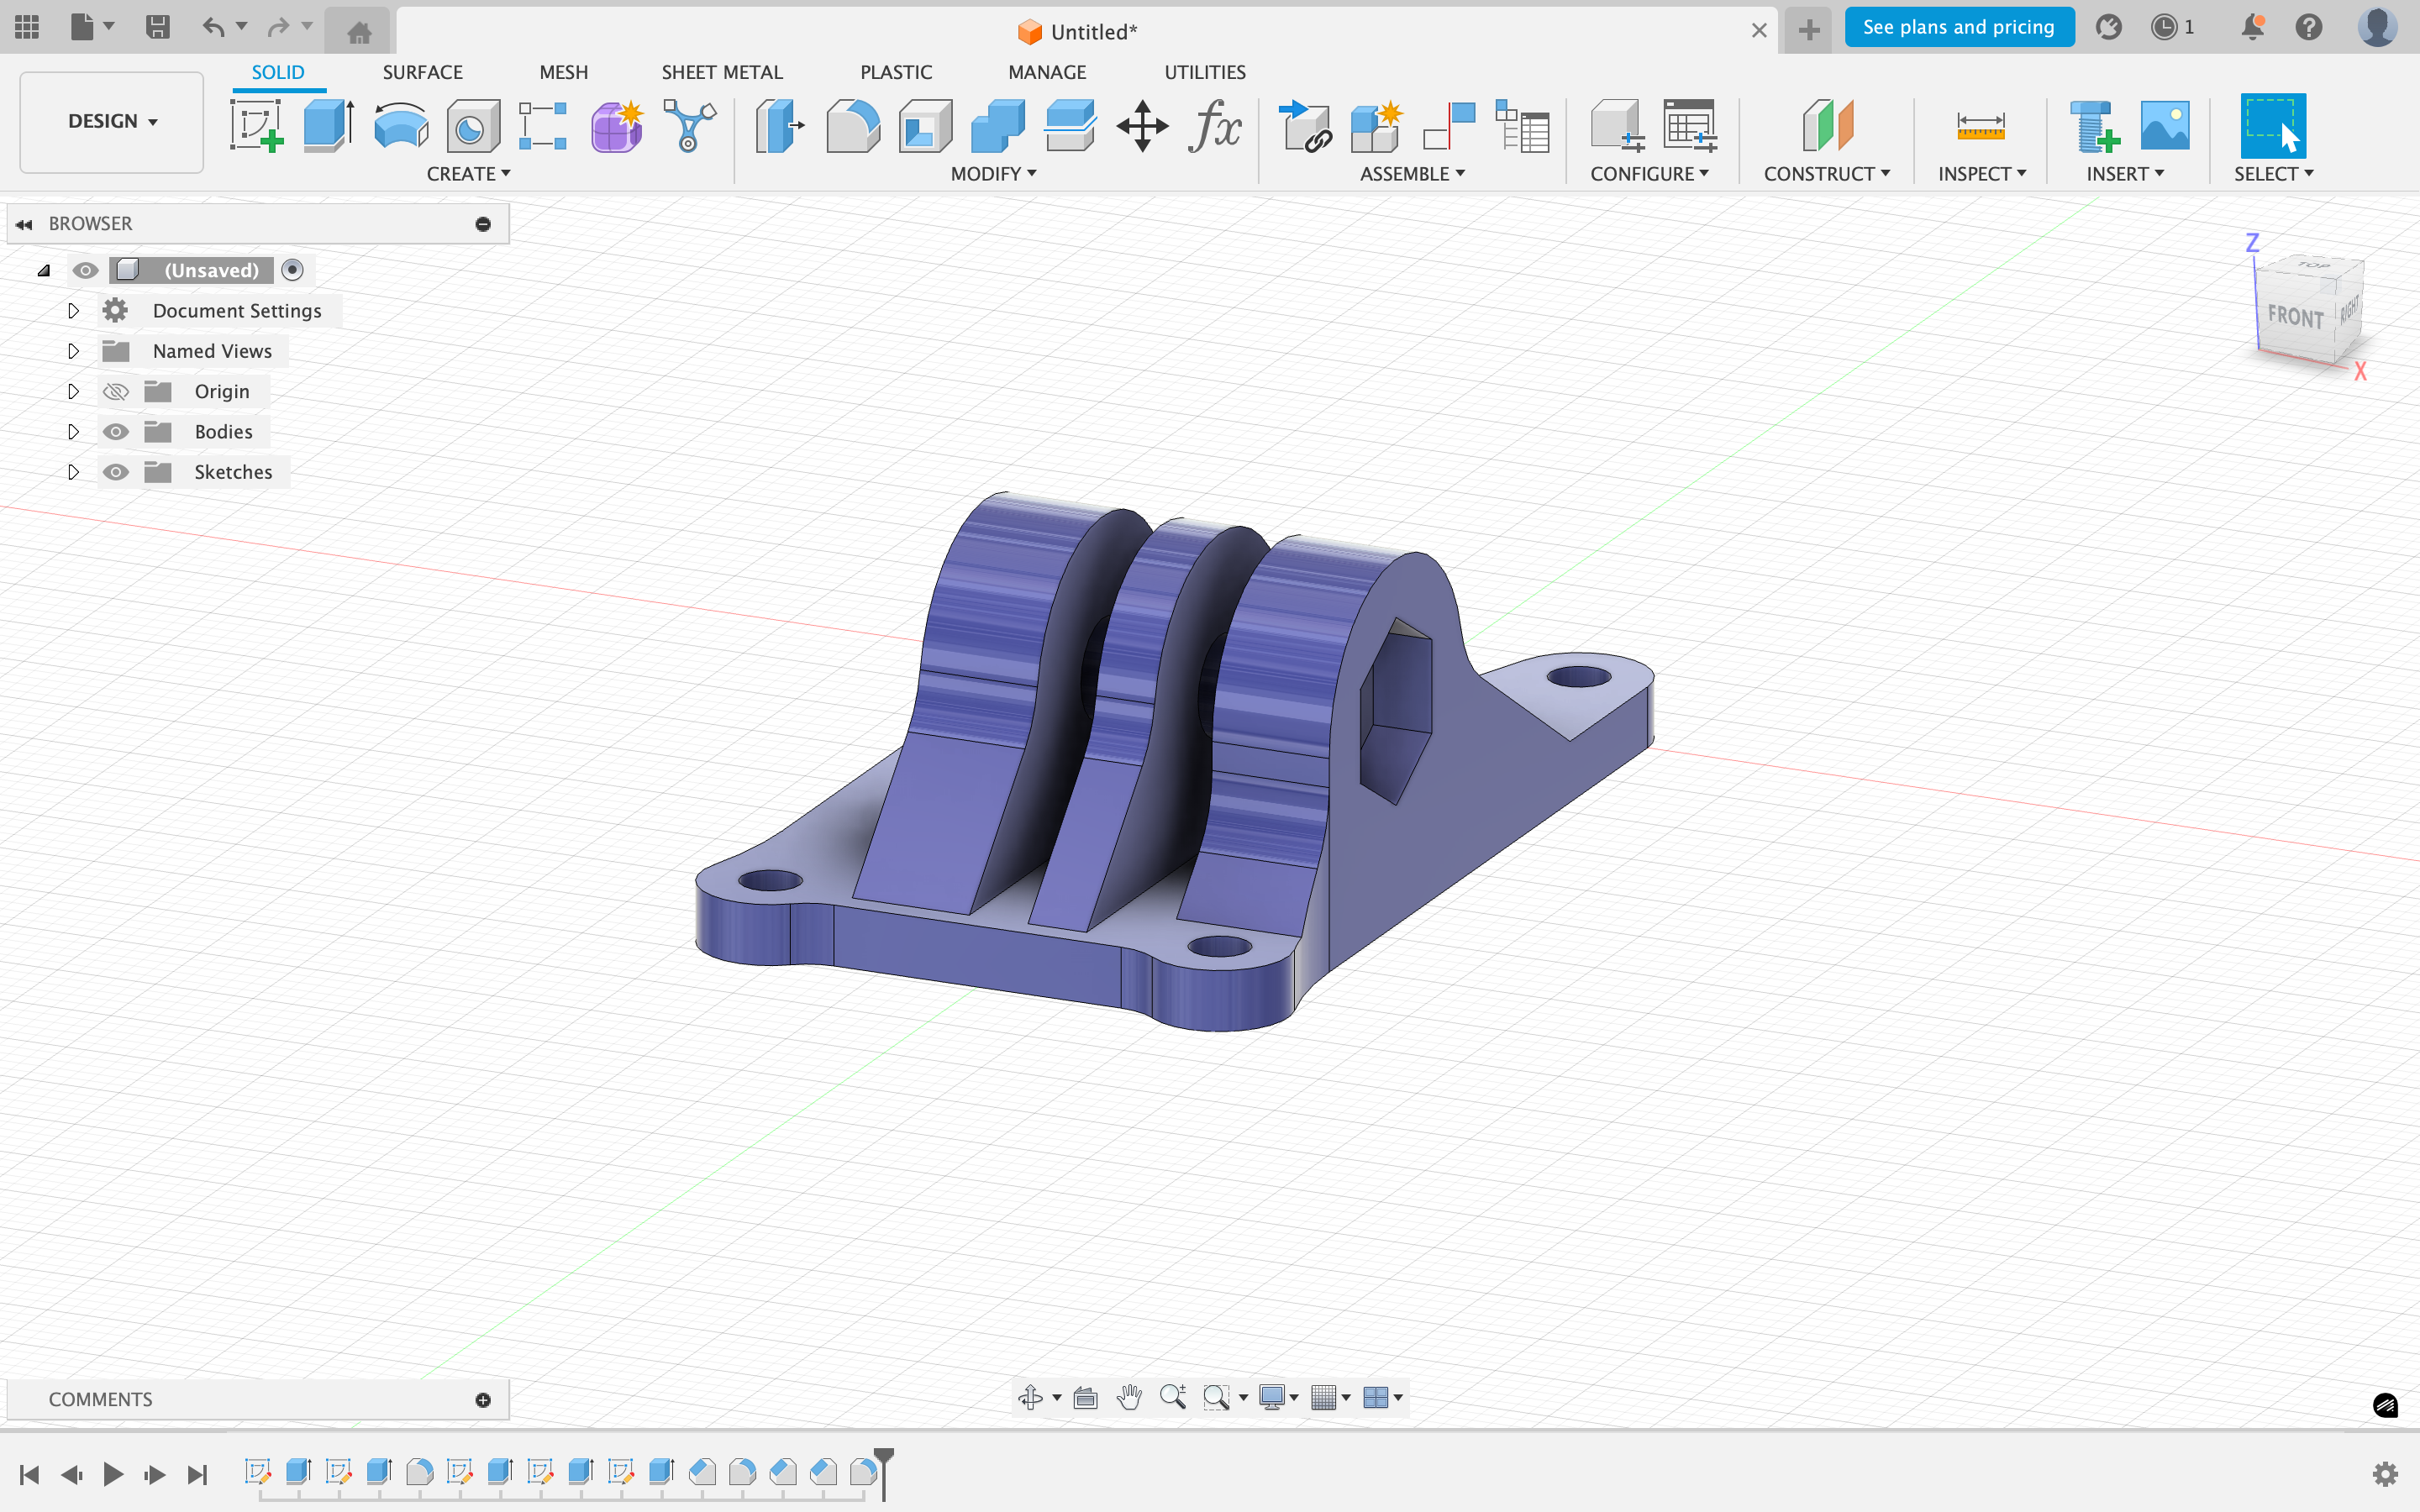Open the CONSTRUCT menu label

point(1826,174)
